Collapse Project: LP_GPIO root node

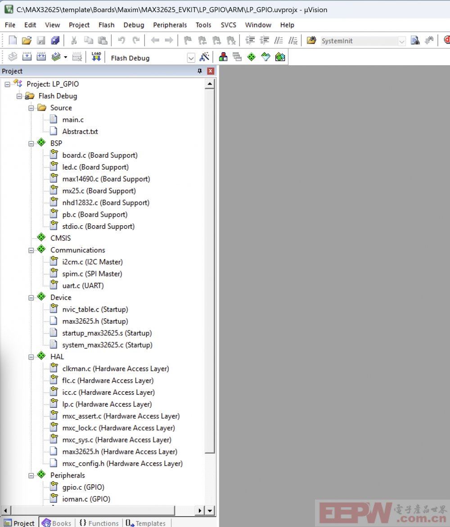click(7, 85)
